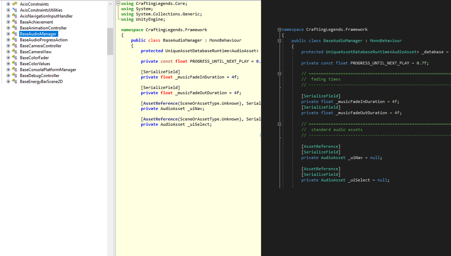Click '// standard audio assets' comment line
Viewport: 451px width, 256px height.
[x=332, y=130]
